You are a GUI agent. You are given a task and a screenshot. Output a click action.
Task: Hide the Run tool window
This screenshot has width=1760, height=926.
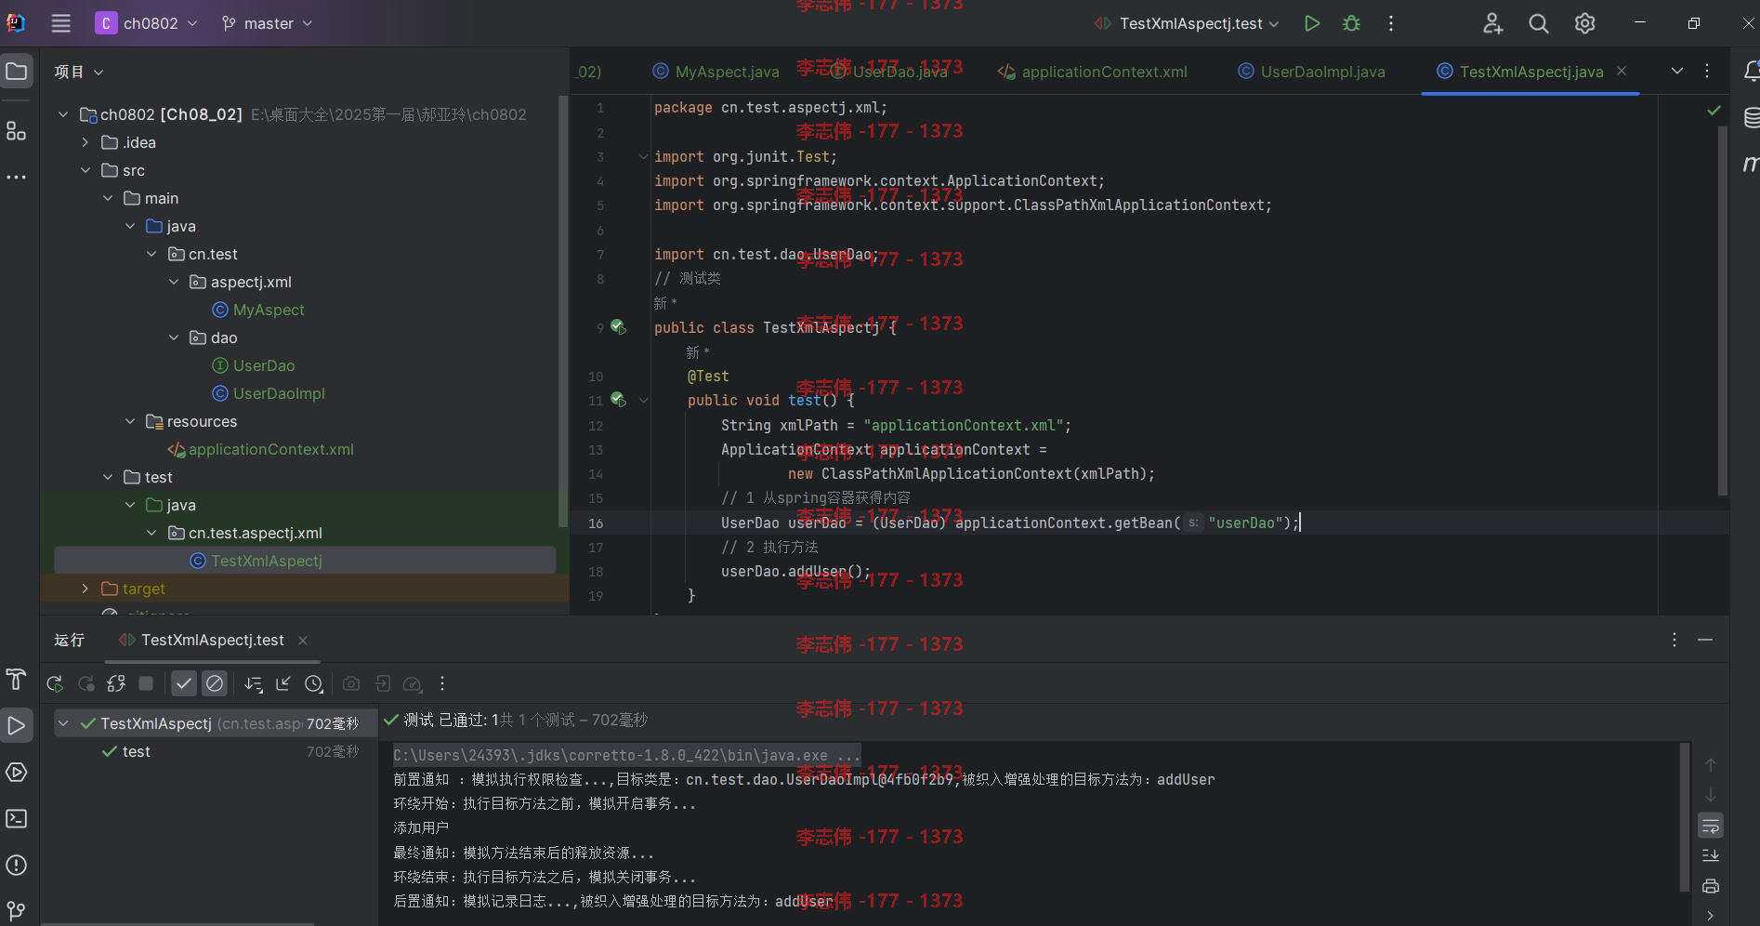pos(1705,640)
